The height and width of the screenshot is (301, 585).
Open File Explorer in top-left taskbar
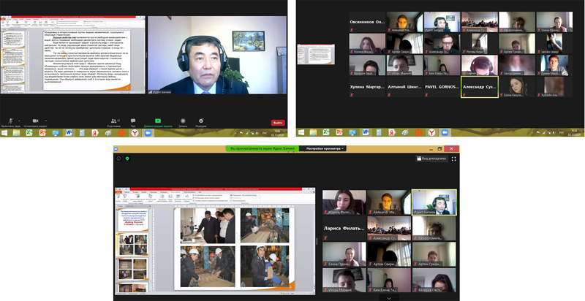point(16,133)
